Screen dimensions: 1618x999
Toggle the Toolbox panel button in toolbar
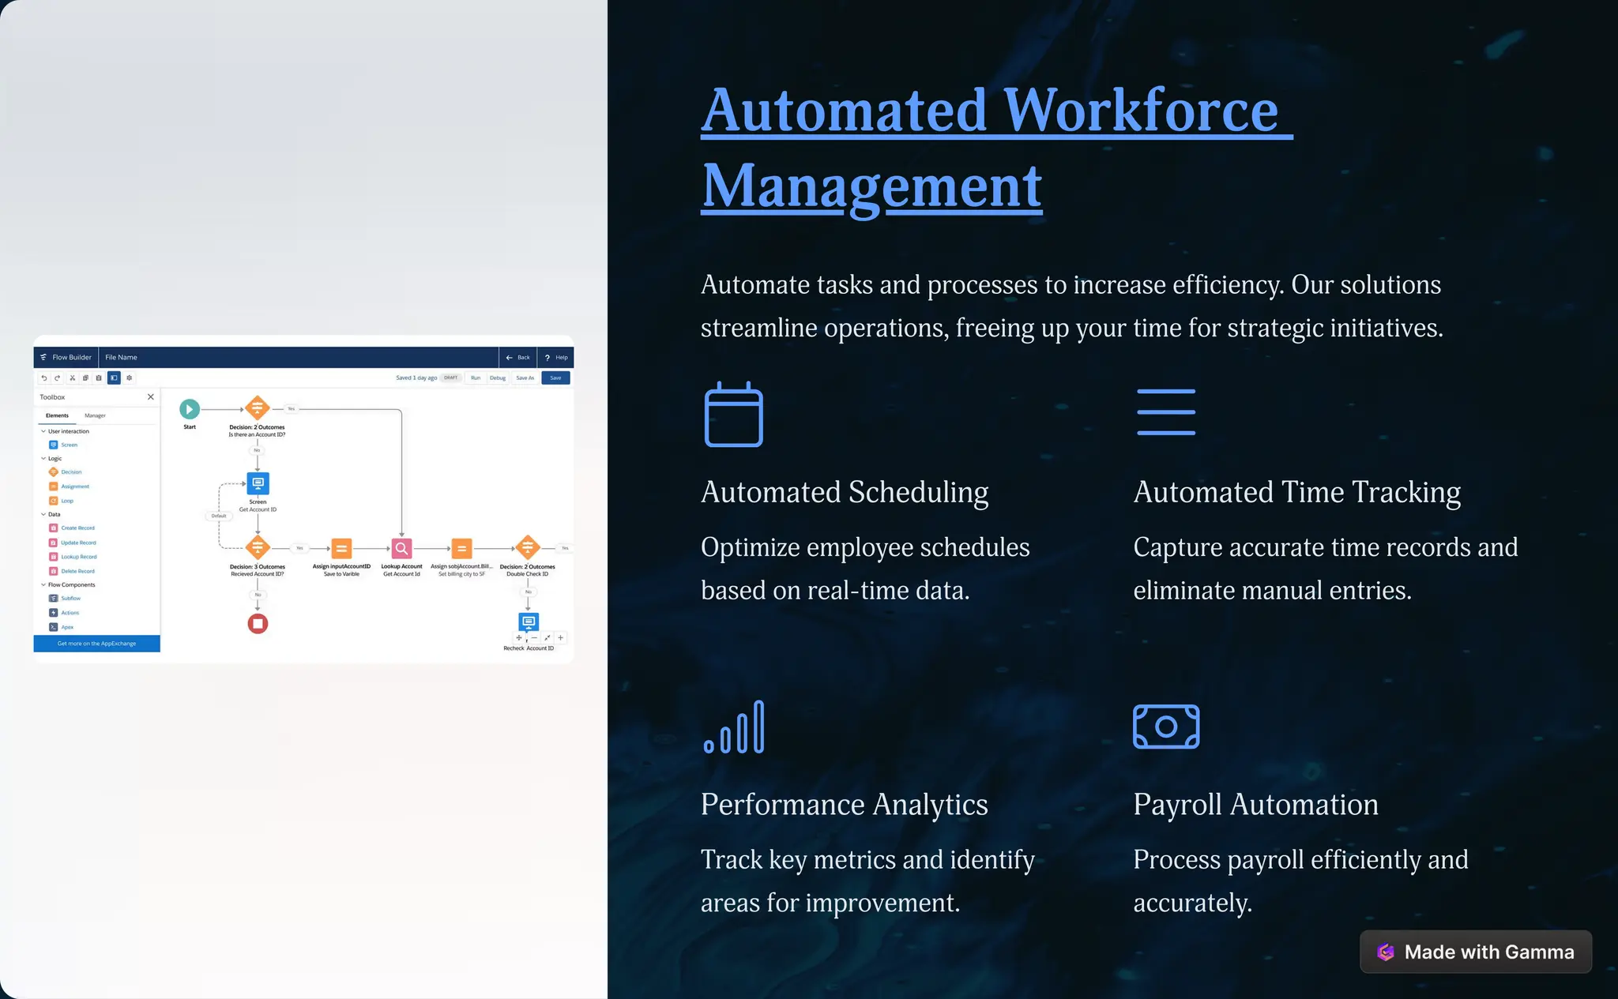[x=114, y=378]
